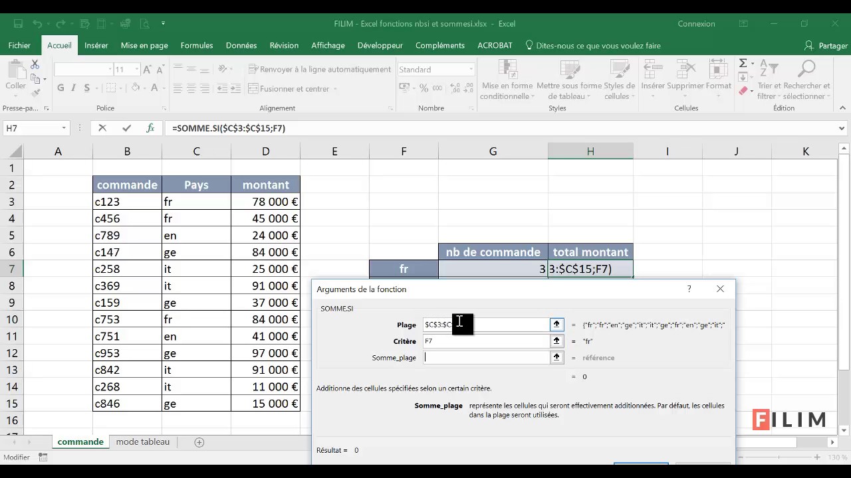
Task: Decrease the font size with the small A
Action: (161, 69)
